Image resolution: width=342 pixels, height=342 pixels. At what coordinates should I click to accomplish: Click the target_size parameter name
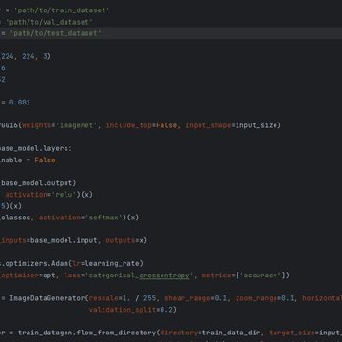pos(292,332)
